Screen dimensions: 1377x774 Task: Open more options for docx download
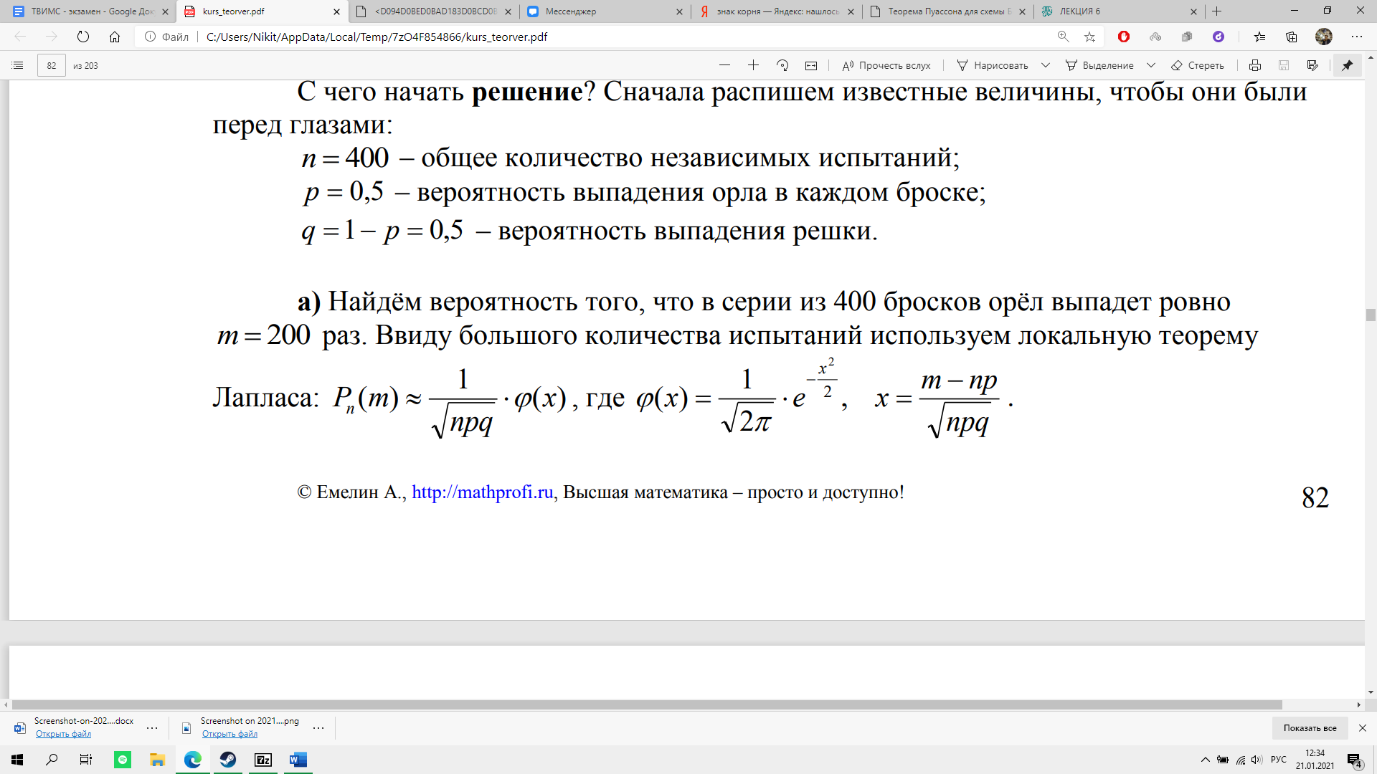point(152,728)
